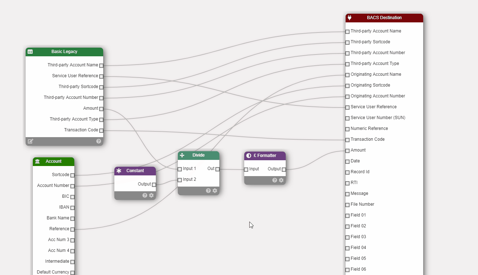This screenshot has width=478, height=275.
Task: Select Constant Output port
Action: (154, 184)
